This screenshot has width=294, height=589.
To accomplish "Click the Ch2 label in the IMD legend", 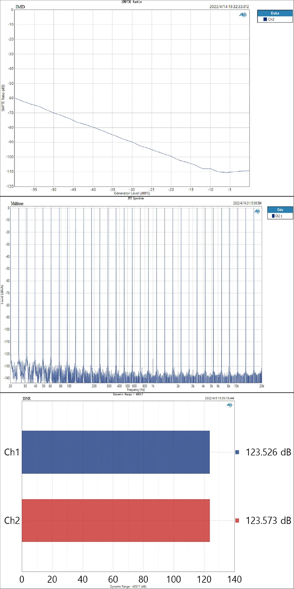I will pos(271,19).
